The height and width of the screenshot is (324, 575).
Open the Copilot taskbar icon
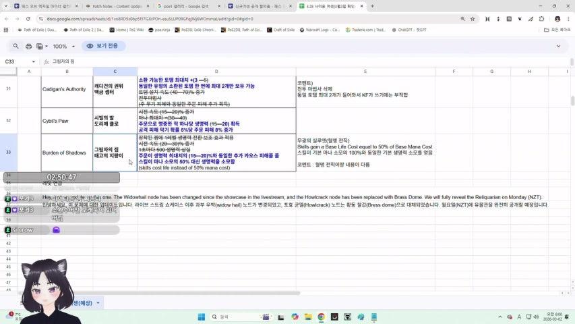pos(295,317)
